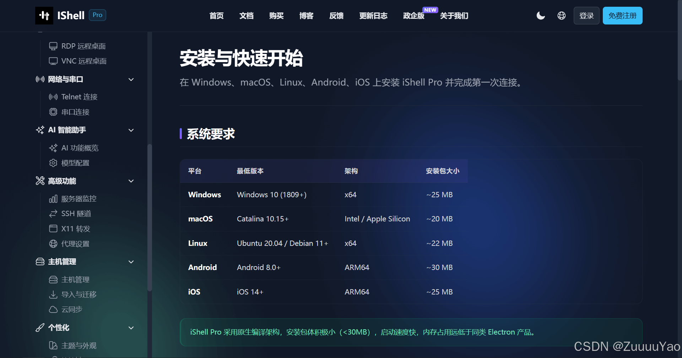Click the 'iOS 14+' table cell
The height and width of the screenshot is (358, 682).
250,292
